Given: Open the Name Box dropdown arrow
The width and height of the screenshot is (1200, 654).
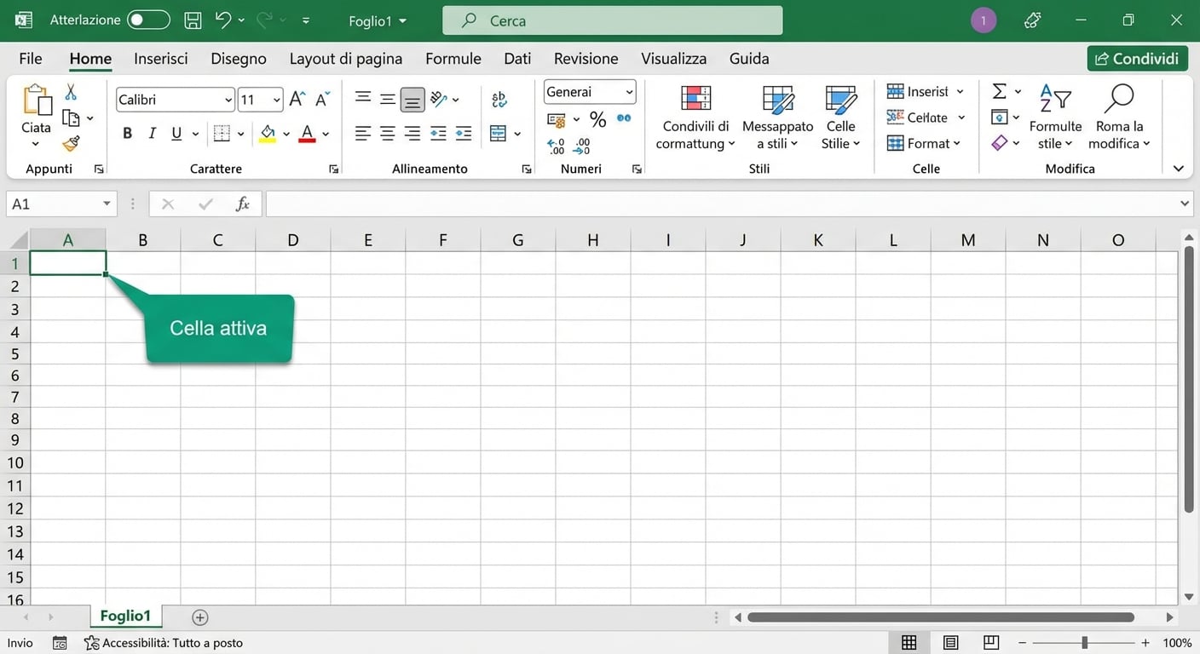Looking at the screenshot, I should point(107,204).
